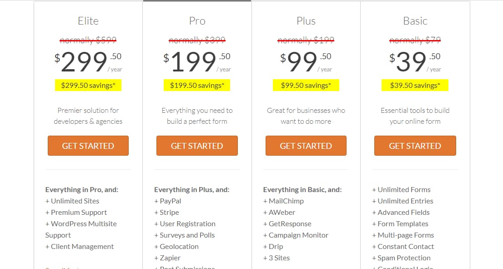Click the $39.50 savings badge
Viewport: 503px width, 269px height.
point(415,85)
